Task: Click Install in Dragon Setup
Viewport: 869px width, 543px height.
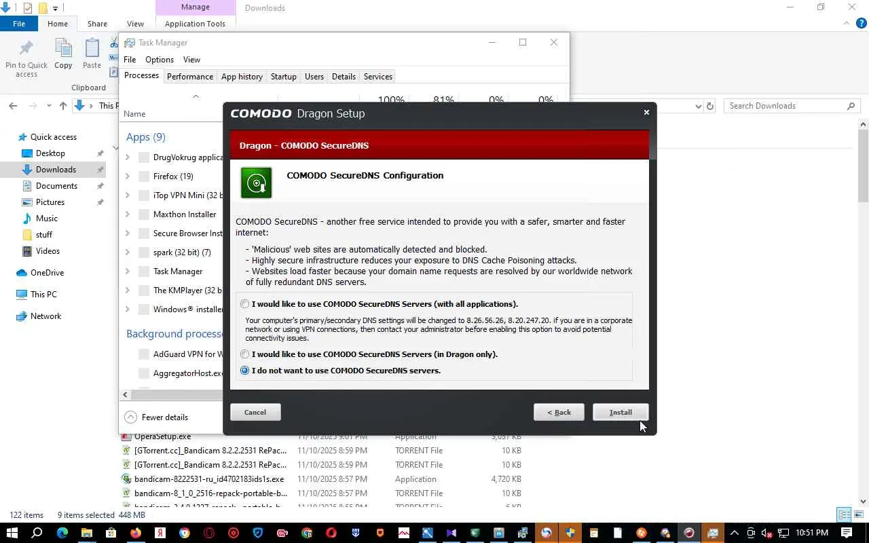Action: click(621, 412)
